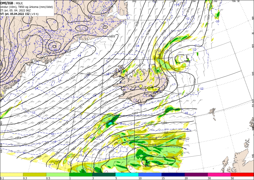Select the pink 30–50 legend color band
Screen dimensions: 254x180
pos(219,174)
